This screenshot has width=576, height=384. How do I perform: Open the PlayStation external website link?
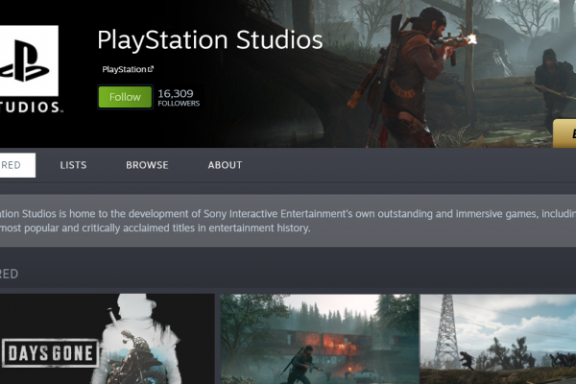click(128, 69)
